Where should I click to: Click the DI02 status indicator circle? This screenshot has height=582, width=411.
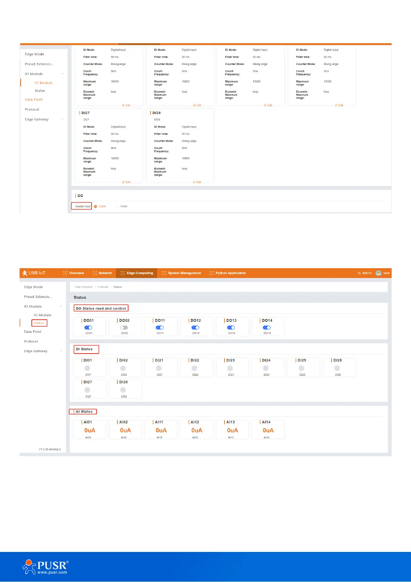click(x=123, y=368)
